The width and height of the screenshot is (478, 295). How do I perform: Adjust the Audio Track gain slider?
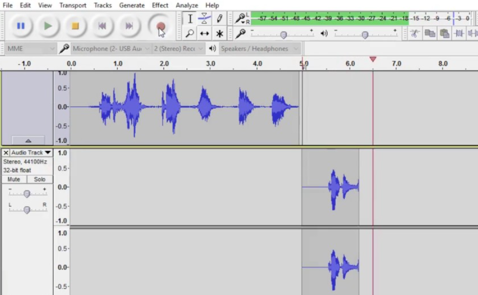click(27, 194)
